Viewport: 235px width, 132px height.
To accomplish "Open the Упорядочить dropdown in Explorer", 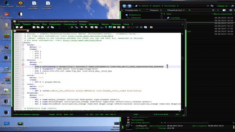I will pos(133,10).
